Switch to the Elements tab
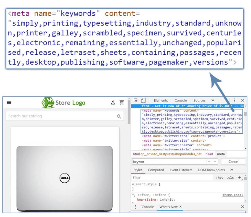 [161, 100]
